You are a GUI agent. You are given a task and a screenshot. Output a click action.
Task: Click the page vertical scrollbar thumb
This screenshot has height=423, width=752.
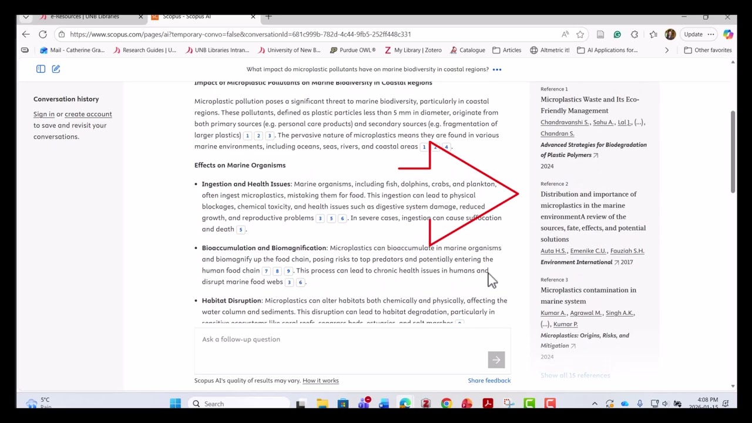pyautogui.click(x=733, y=152)
